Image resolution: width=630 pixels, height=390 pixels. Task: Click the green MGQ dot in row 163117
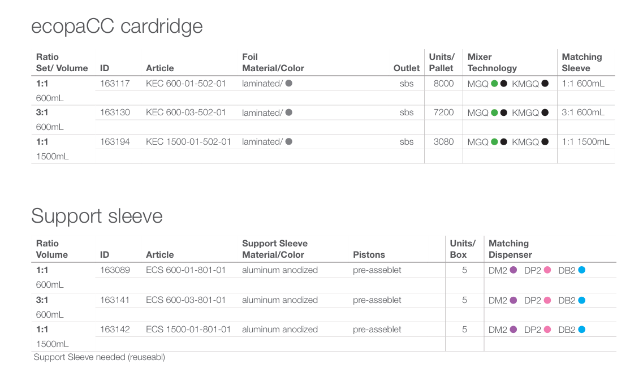click(494, 84)
